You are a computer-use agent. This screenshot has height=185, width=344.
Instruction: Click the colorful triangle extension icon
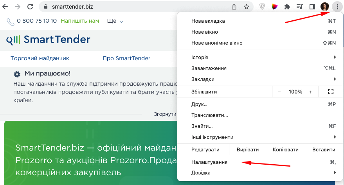(x=275, y=7)
